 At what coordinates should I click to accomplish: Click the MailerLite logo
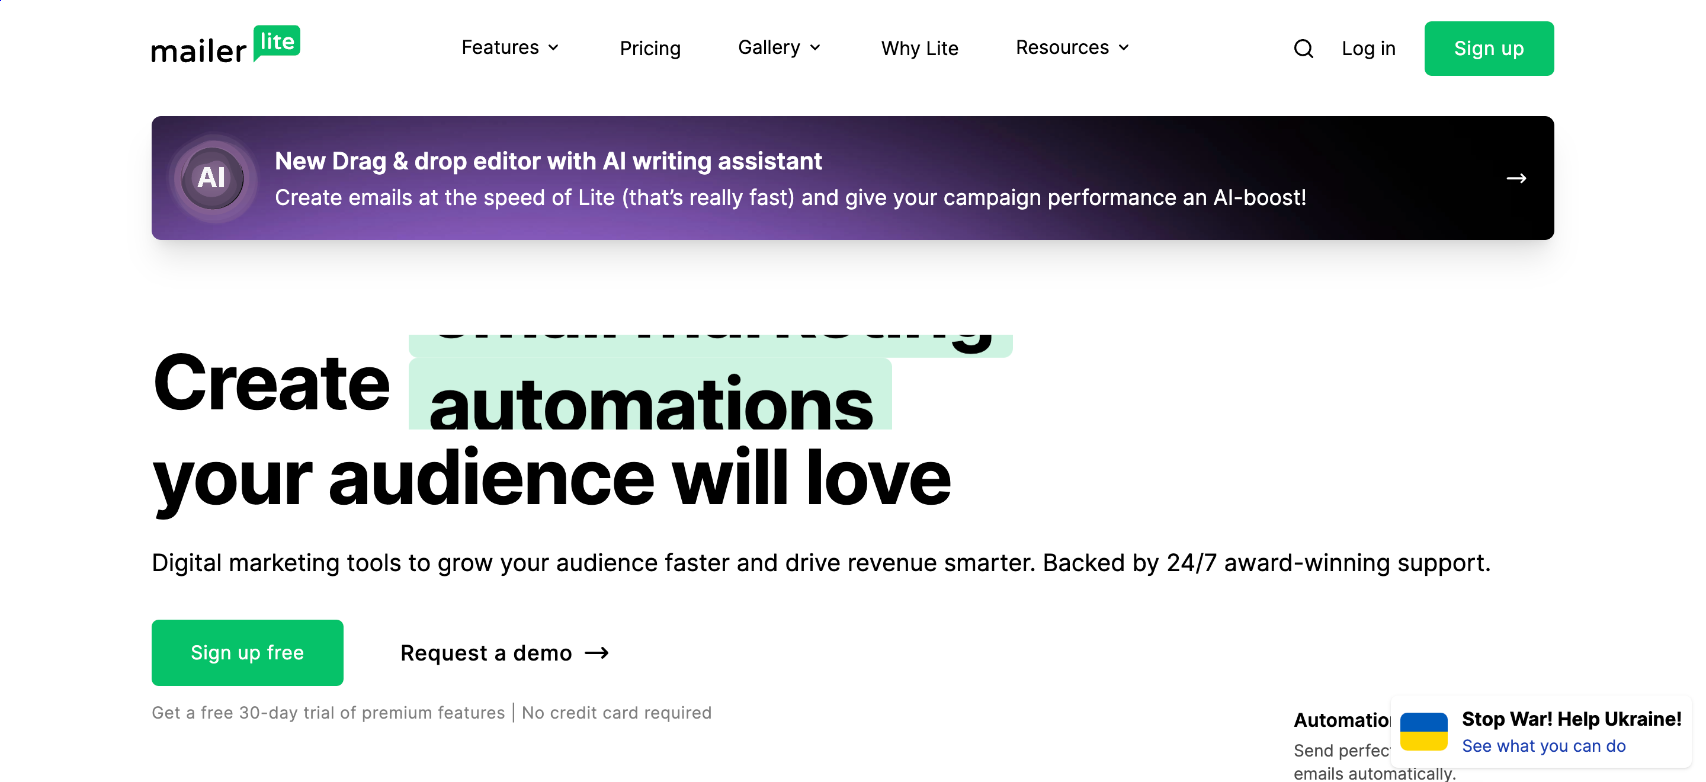tap(225, 45)
